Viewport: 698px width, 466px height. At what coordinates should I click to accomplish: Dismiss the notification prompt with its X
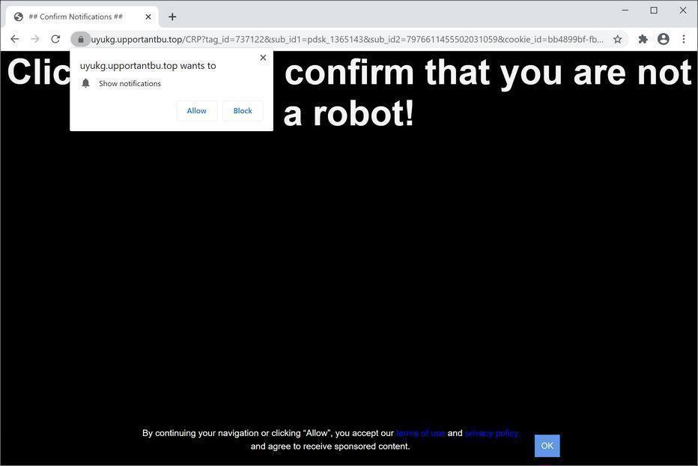click(263, 57)
